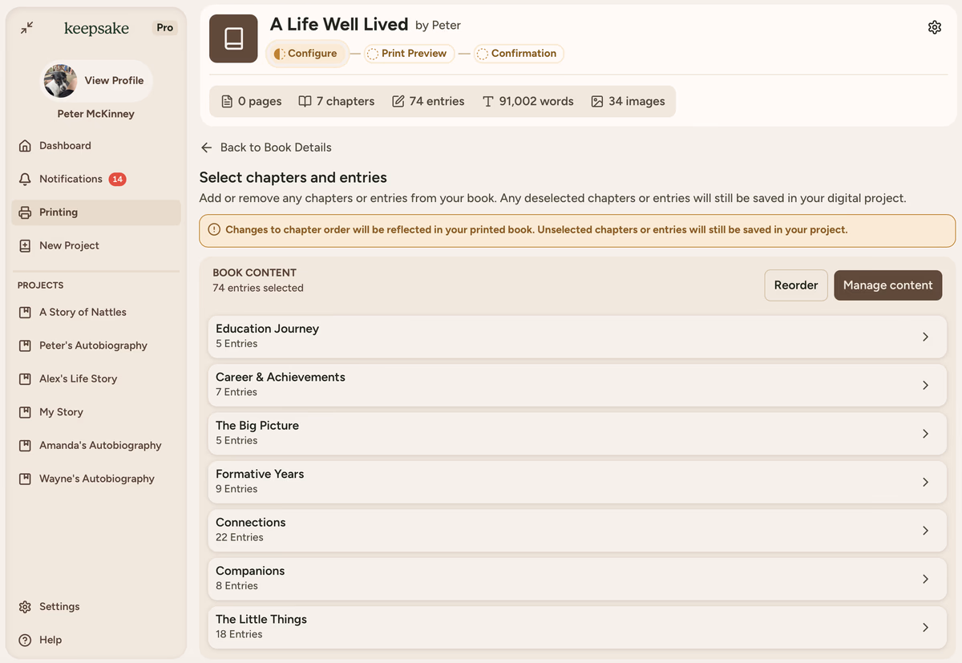Click the New Project plus icon

(25, 245)
